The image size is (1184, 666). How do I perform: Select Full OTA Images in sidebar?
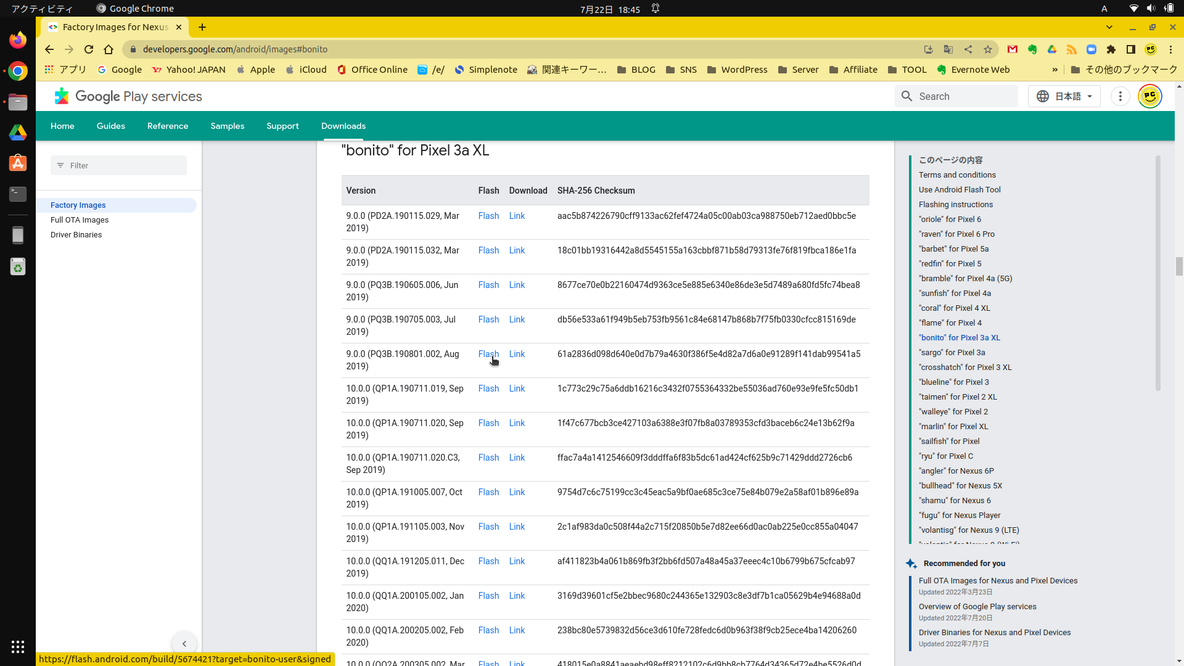pos(80,220)
